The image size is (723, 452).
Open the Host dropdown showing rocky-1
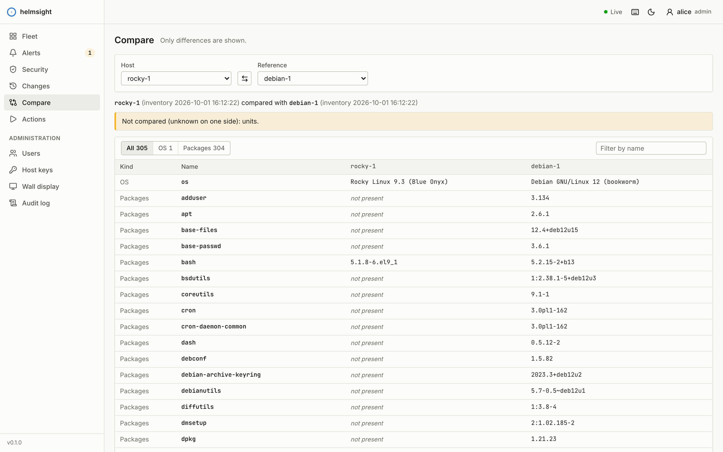point(176,78)
